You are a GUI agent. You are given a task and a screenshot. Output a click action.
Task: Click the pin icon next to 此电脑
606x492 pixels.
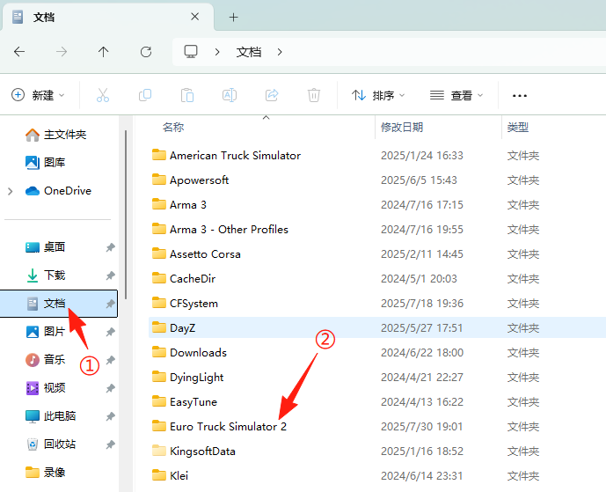pos(111,416)
